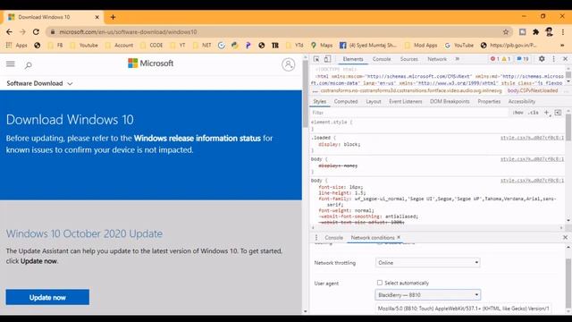This screenshot has height=322, width=572.
Task: Open the hamburger menu on the Microsoft page
Action: click(10, 64)
